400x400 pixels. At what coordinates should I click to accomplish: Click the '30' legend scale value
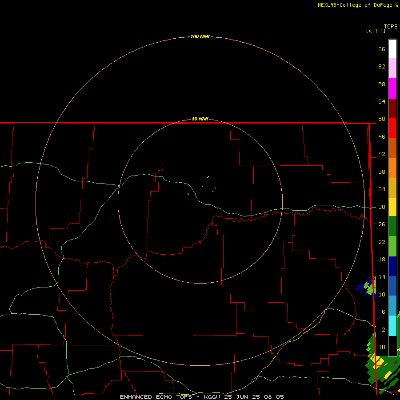(382, 207)
